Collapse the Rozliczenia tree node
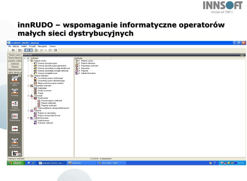 (x=32, y=98)
